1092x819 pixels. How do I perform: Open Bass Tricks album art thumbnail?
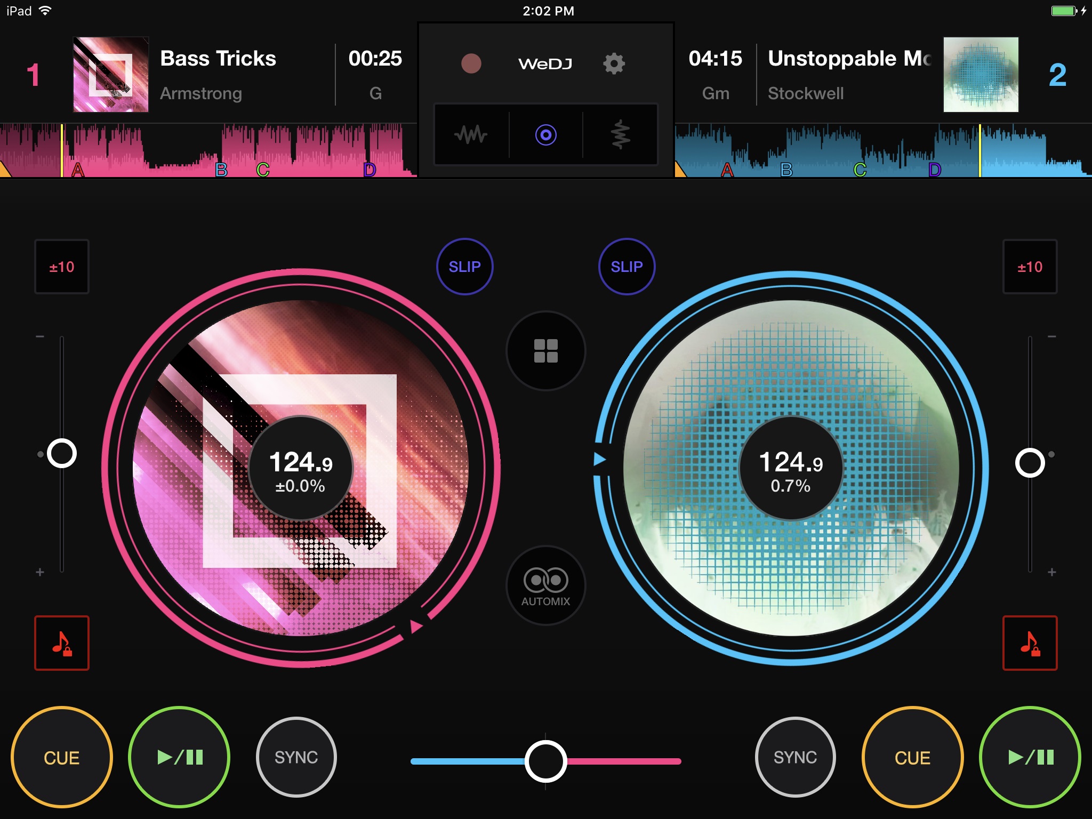tap(111, 74)
